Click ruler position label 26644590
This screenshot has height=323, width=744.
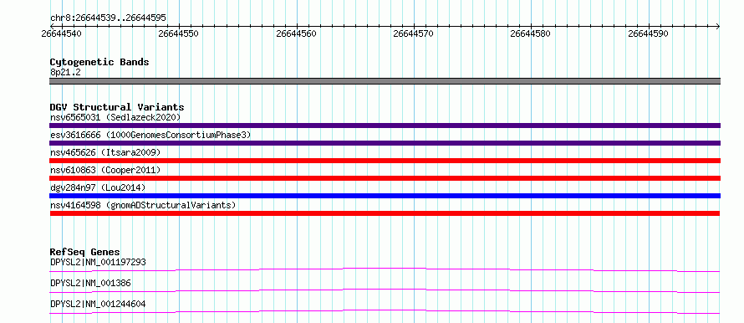[648, 33]
